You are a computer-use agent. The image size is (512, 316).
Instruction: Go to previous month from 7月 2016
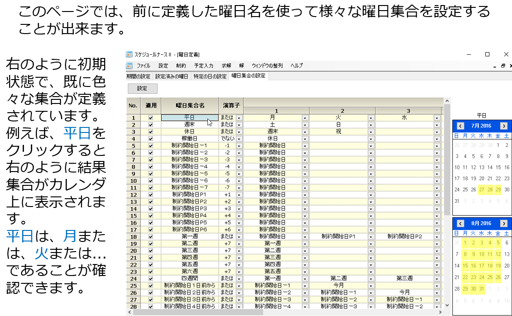(x=460, y=126)
